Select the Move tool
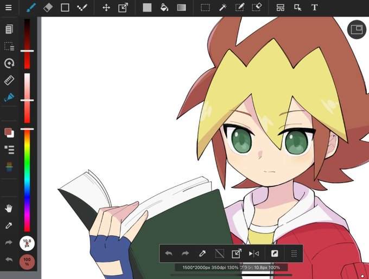This screenshot has height=279, width=369. (106, 8)
